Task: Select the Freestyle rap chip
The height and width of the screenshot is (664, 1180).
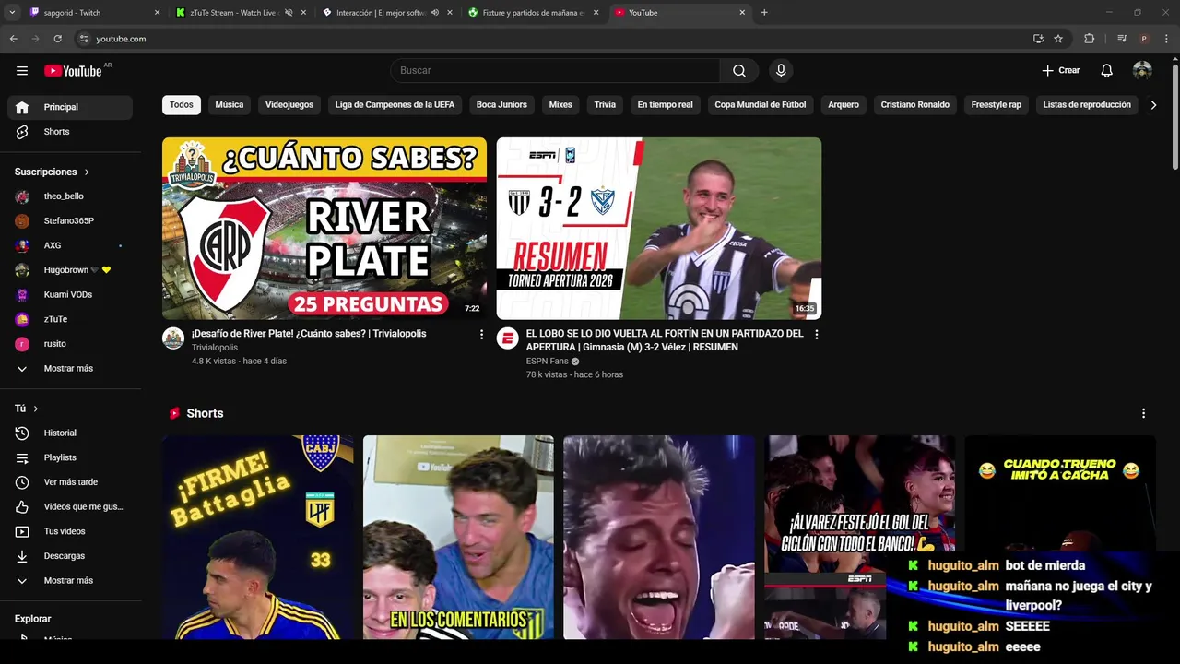Action: (x=996, y=105)
